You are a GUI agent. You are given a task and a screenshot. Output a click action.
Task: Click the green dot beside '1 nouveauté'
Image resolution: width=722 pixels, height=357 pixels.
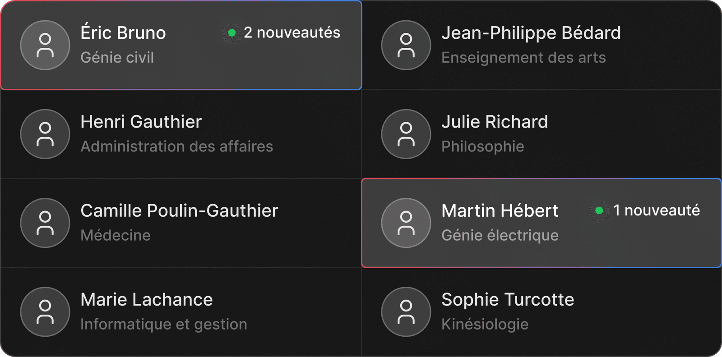pyautogui.click(x=599, y=211)
